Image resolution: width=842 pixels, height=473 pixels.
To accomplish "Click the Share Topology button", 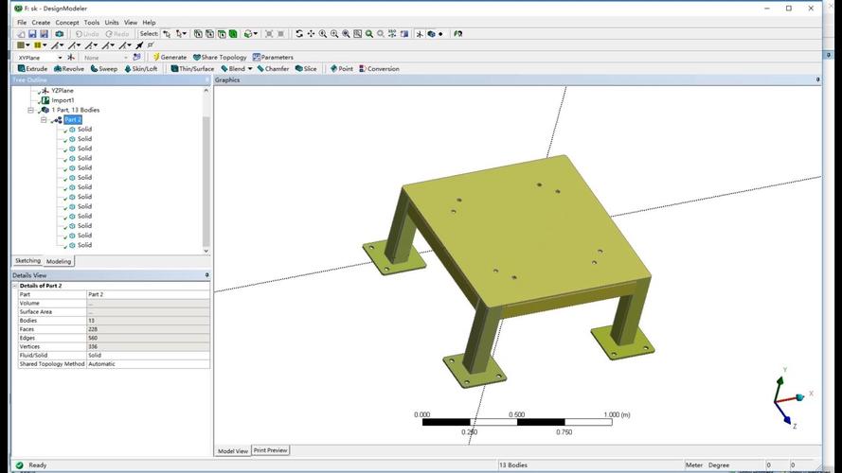I will [x=220, y=57].
